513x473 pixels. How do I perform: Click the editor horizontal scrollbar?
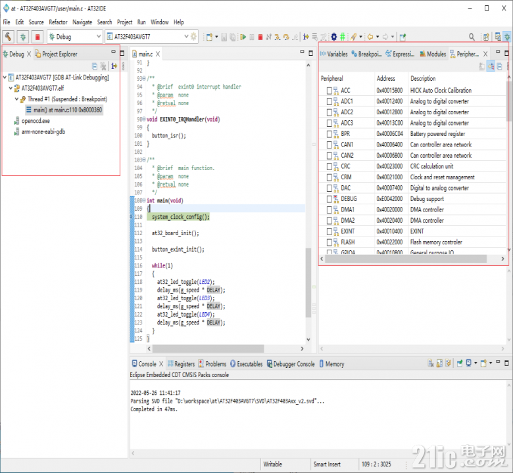(208, 349)
